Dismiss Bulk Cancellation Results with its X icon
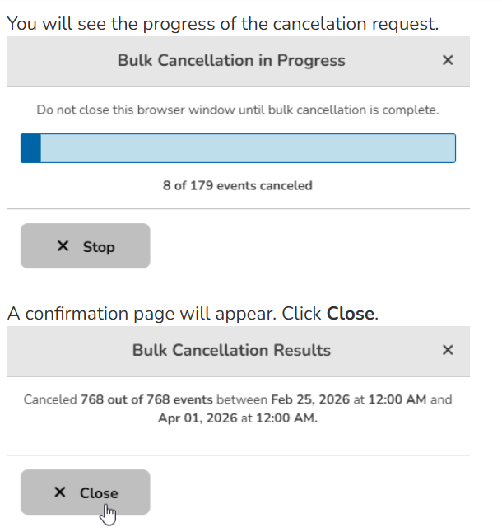The width and height of the screenshot is (502, 532). click(448, 350)
